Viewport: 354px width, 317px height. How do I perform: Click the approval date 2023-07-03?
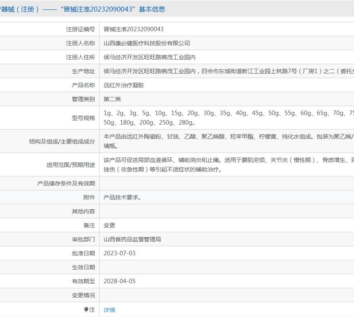tap(119, 253)
